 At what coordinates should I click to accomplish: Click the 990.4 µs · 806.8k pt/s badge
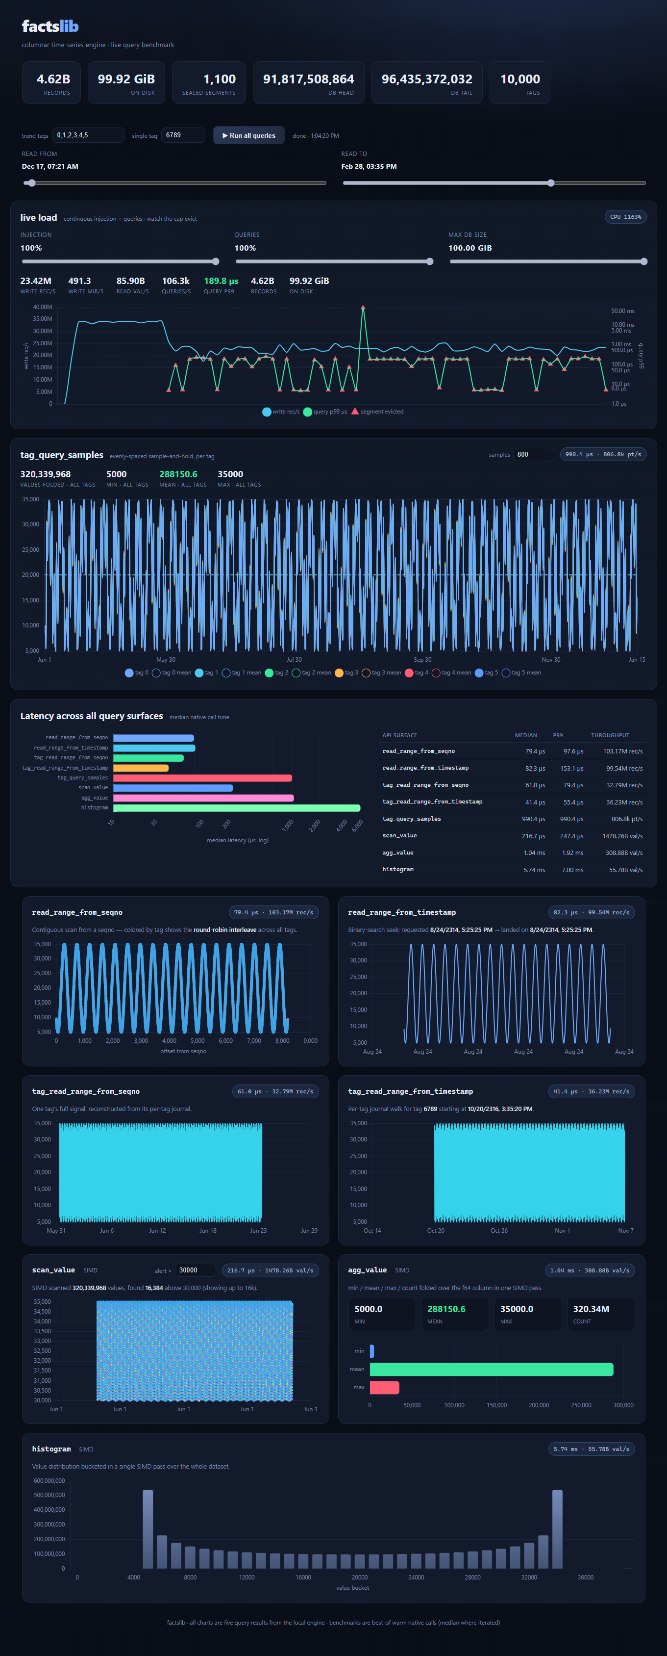tap(603, 455)
